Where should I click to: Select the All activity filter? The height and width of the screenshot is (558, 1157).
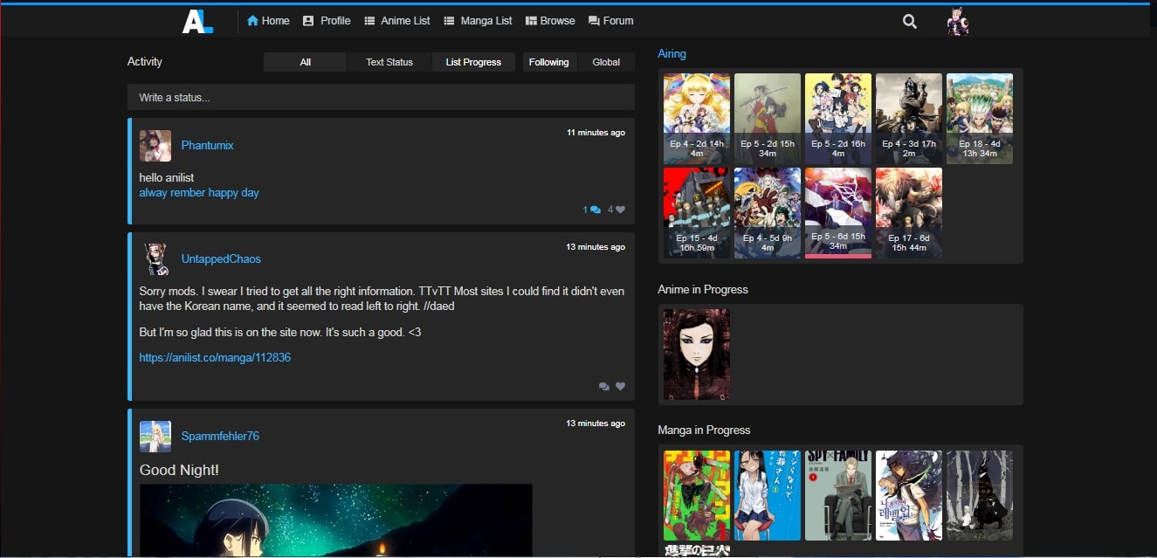pyautogui.click(x=305, y=62)
